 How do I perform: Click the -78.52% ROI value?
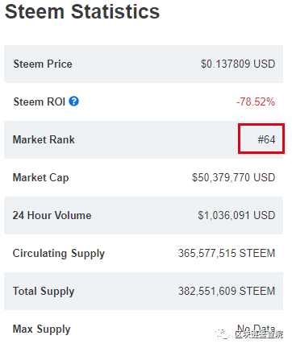[256, 101]
